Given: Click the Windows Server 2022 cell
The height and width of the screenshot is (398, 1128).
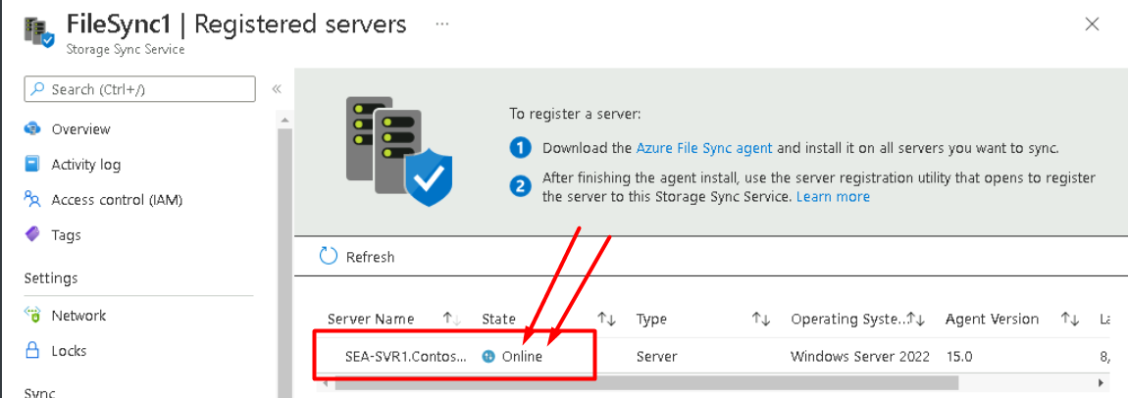Looking at the screenshot, I should coord(859,356).
